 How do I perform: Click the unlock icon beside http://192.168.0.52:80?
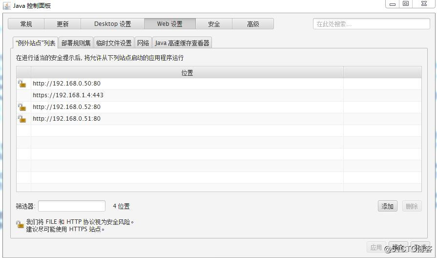click(22, 107)
